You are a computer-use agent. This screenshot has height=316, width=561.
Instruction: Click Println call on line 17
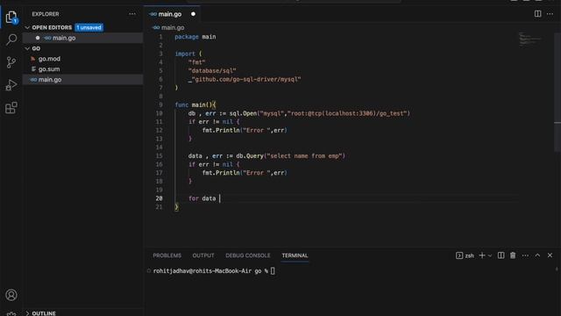[x=245, y=173]
